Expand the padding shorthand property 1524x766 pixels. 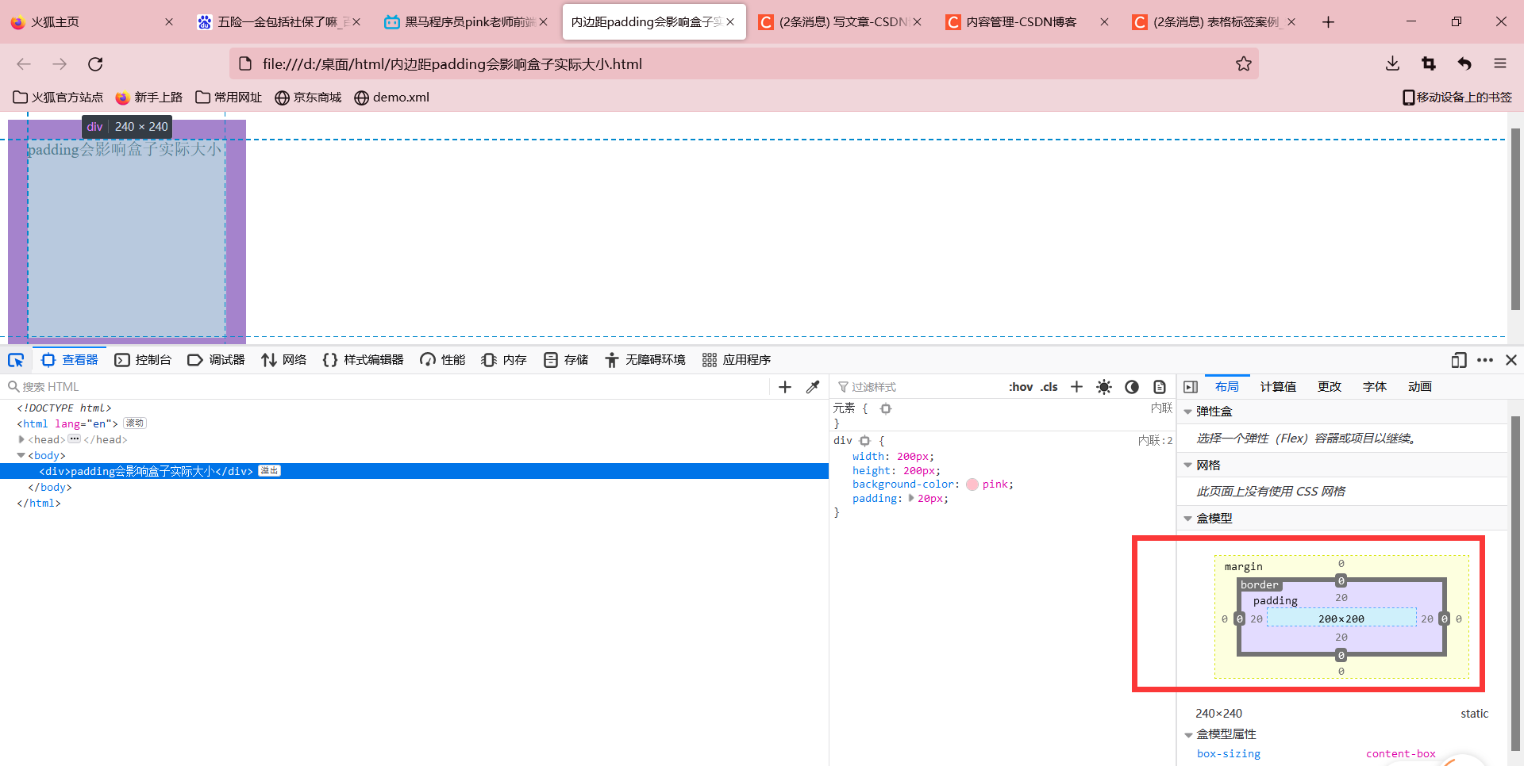(x=911, y=498)
